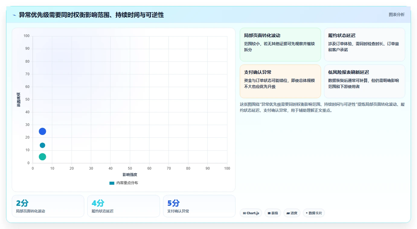The width and height of the screenshot is (417, 229).
Task: Open the 低风险报表刷新延迟 card
Action: 364,81
